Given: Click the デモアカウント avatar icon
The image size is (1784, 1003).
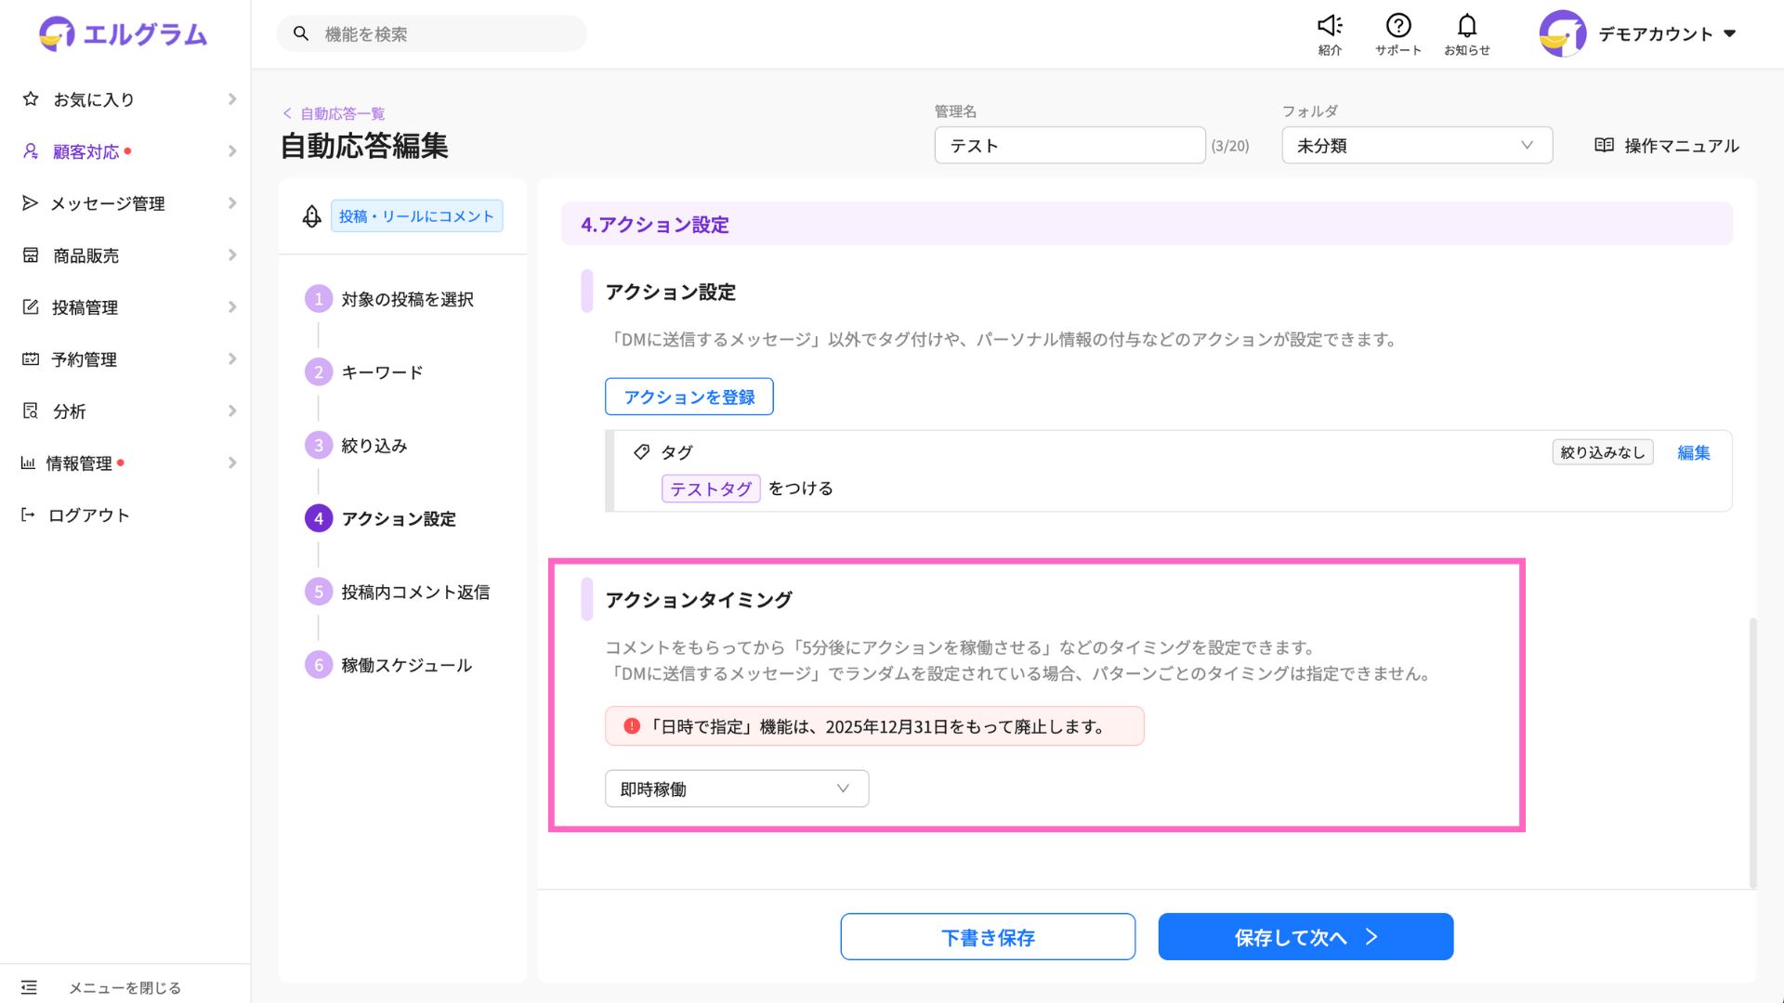Looking at the screenshot, I should [1562, 34].
